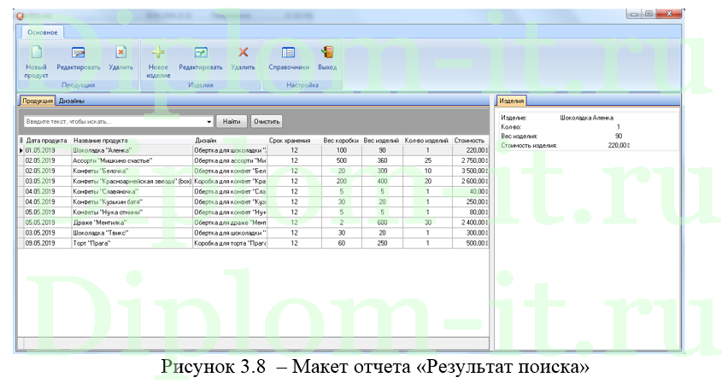
Task: Select the Изделия panel tab
Action: [x=512, y=101]
